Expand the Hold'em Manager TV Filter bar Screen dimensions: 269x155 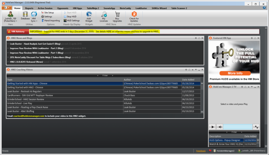click(234, 132)
